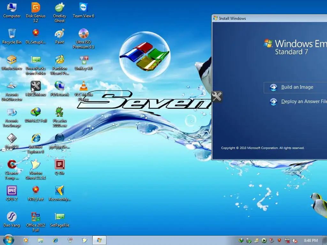Open Q-Dir desktop icon

[60, 167]
